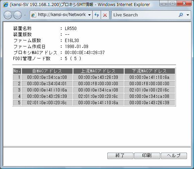The width and height of the screenshot is (194, 169).
Task: Select upstream MAC 00:00:f8:00:00:00 in row 2
Action: point(98,83)
